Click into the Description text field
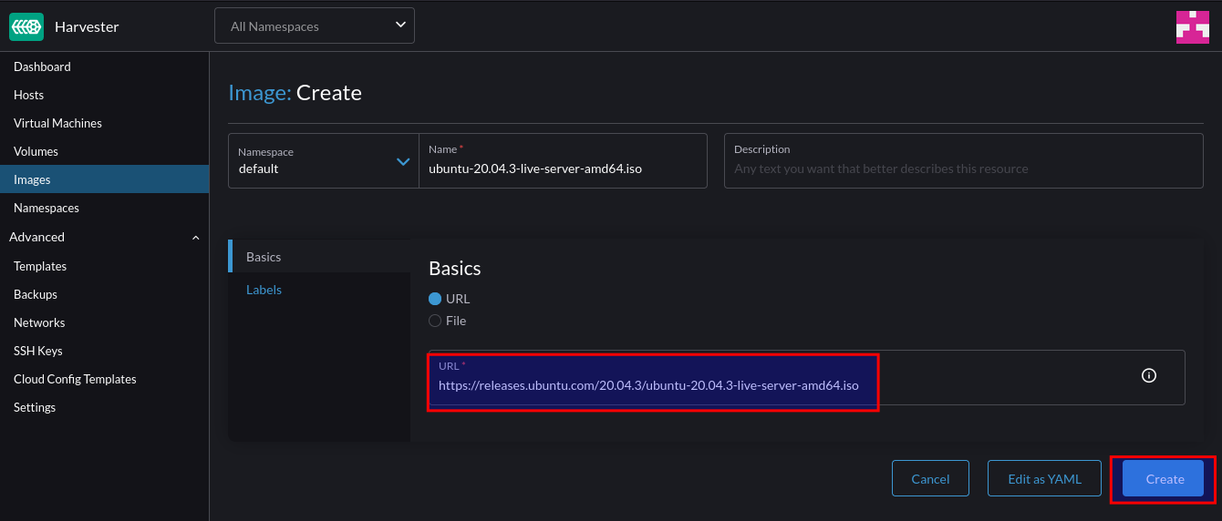Viewport: 1222px width, 521px height. coord(963,161)
